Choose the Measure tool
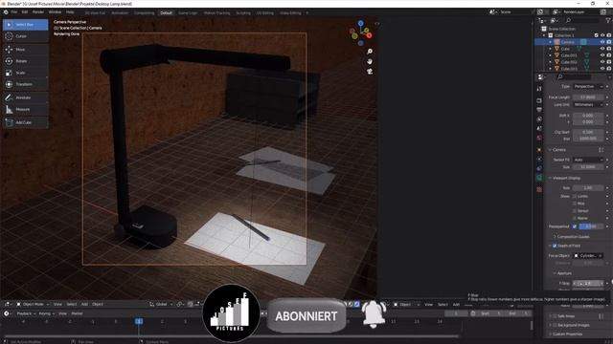Viewport: 613px width, 344px height. (x=26, y=109)
